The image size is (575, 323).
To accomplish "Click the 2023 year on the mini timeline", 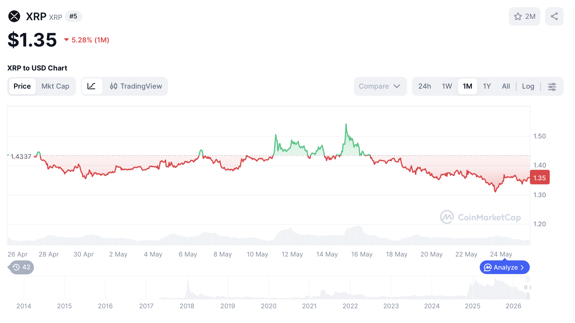I will pos(391,306).
